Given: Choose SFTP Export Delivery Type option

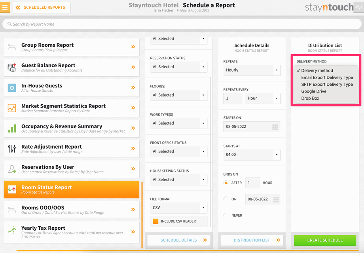Looking at the screenshot, I should (x=326, y=85).
